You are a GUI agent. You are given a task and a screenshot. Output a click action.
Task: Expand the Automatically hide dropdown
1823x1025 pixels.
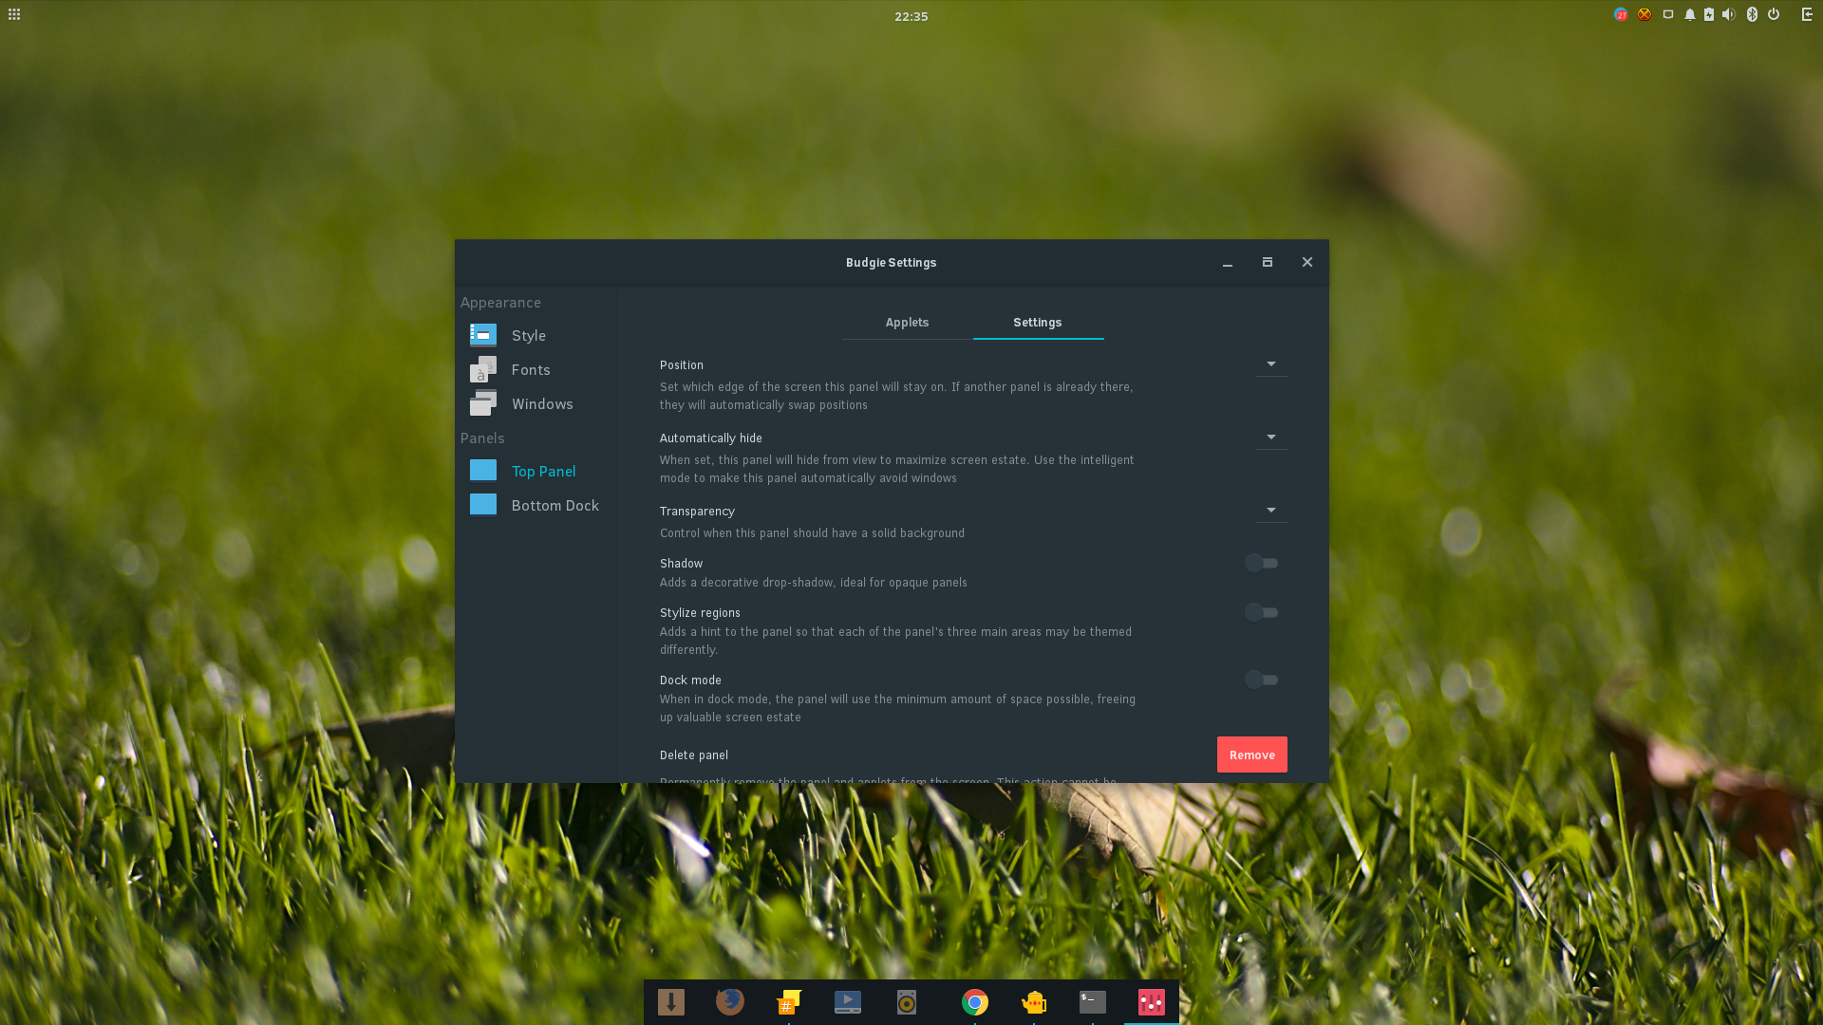pyautogui.click(x=1271, y=438)
